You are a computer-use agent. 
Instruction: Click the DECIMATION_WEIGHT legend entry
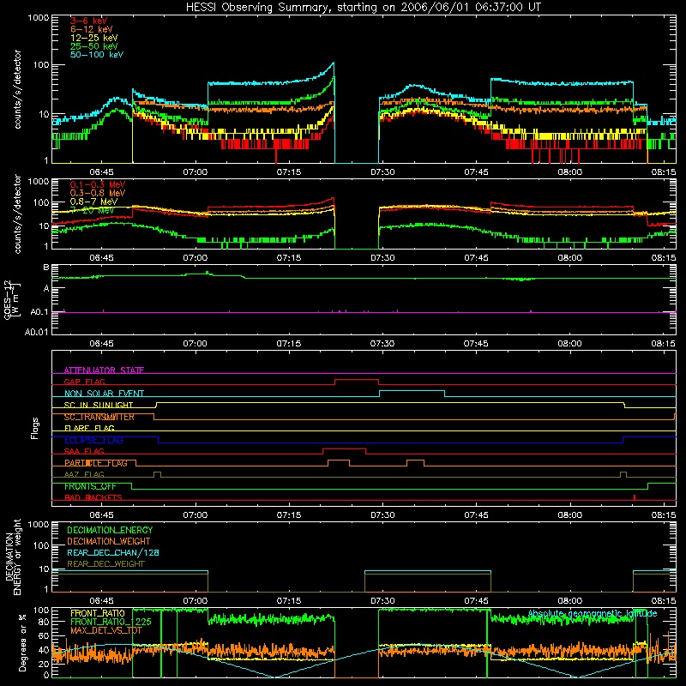pyautogui.click(x=109, y=541)
